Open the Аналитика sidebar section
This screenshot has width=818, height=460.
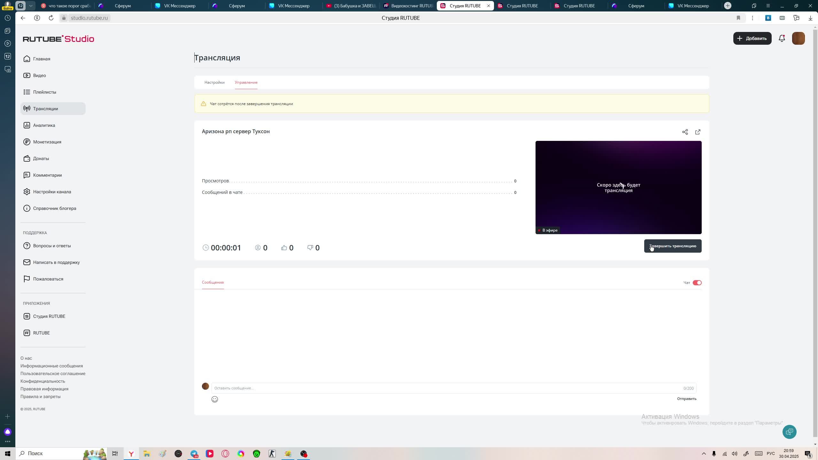44,125
